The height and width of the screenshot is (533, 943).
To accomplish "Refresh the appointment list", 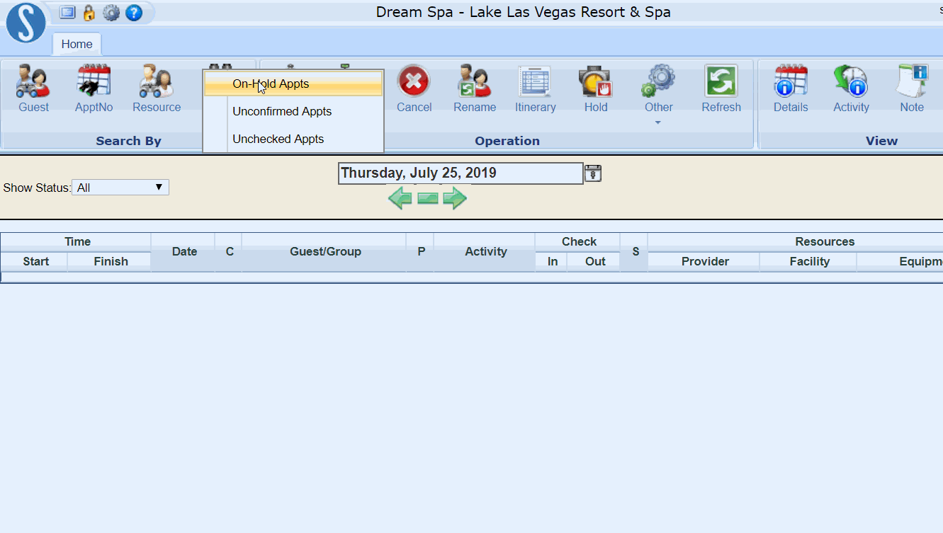I will pos(721,87).
